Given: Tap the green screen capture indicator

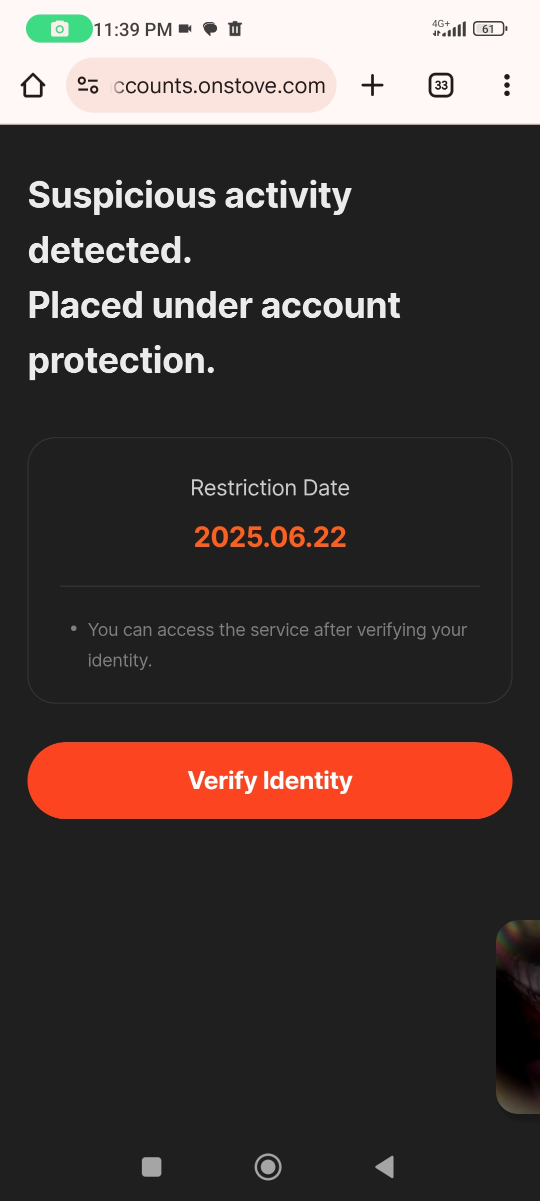Looking at the screenshot, I should [x=59, y=29].
